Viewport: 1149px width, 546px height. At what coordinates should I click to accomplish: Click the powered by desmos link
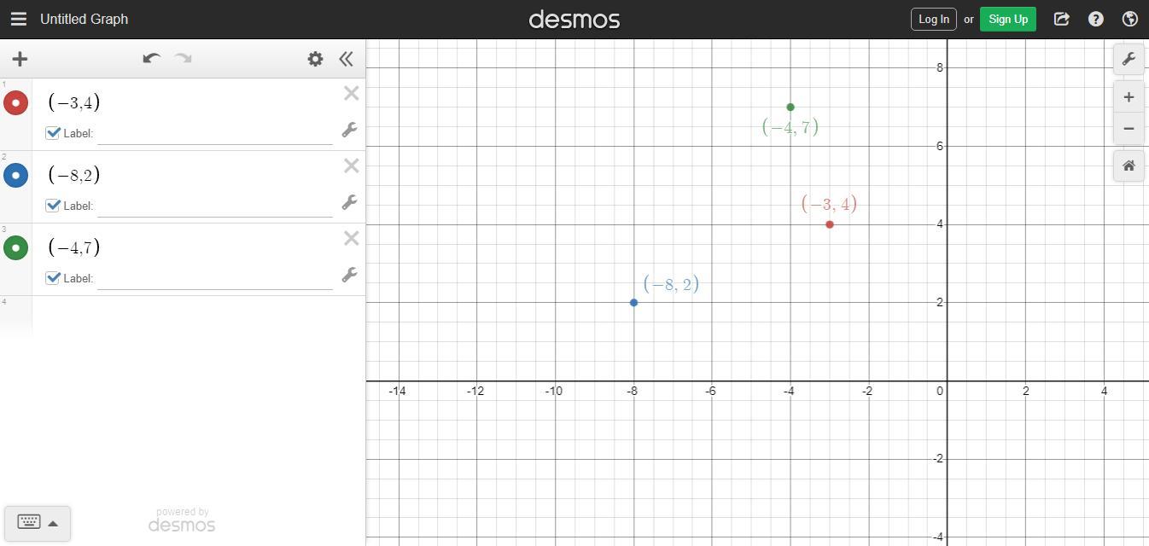click(x=182, y=520)
